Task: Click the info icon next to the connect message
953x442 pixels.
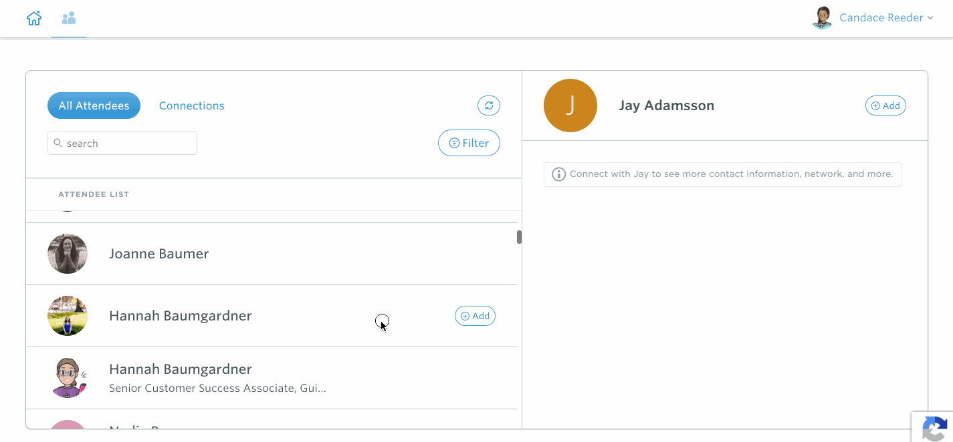Action: [x=558, y=174]
